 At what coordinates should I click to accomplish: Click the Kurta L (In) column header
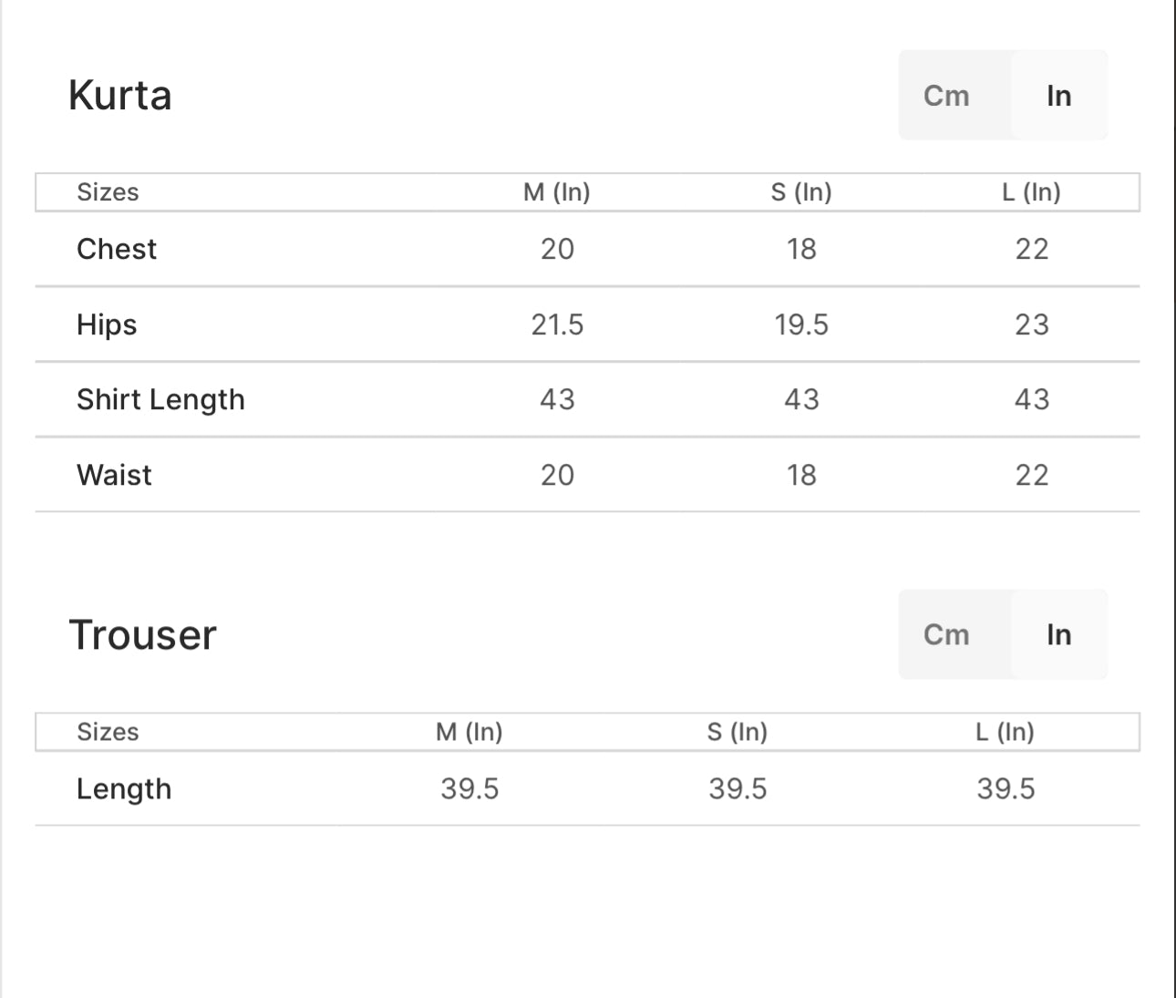(x=1031, y=192)
